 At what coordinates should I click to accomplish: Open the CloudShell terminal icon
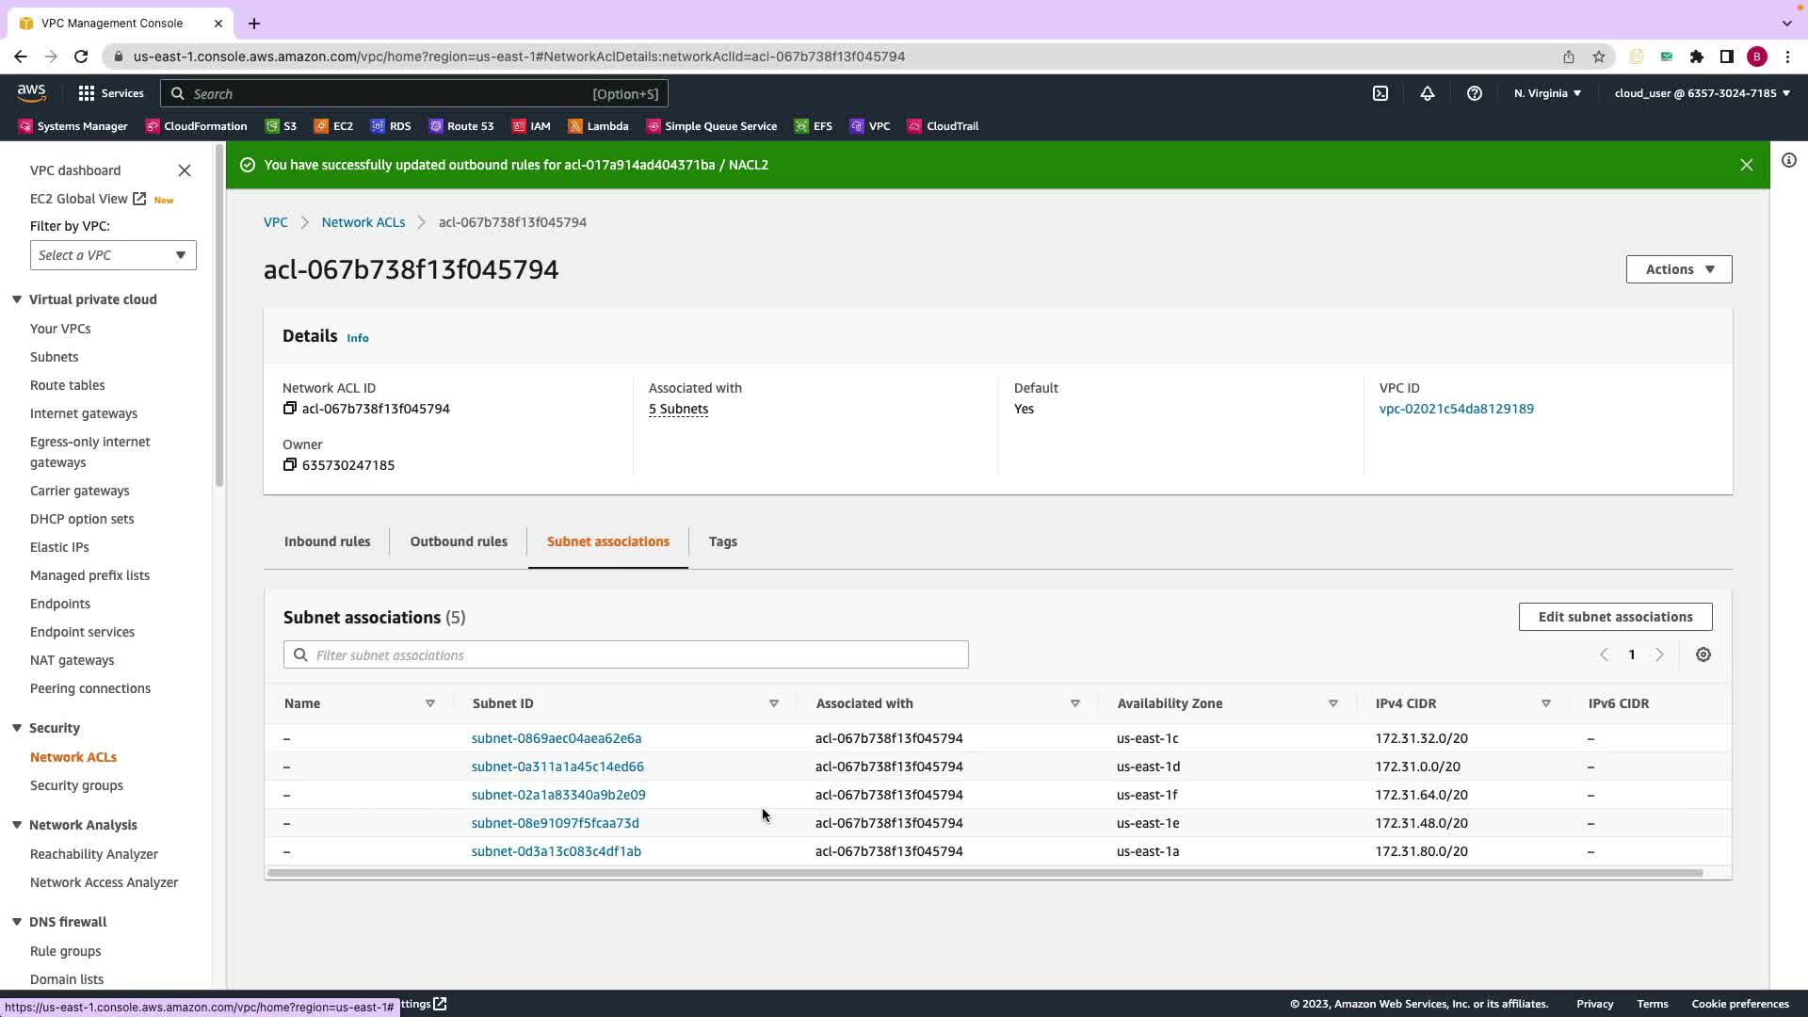click(x=1380, y=93)
